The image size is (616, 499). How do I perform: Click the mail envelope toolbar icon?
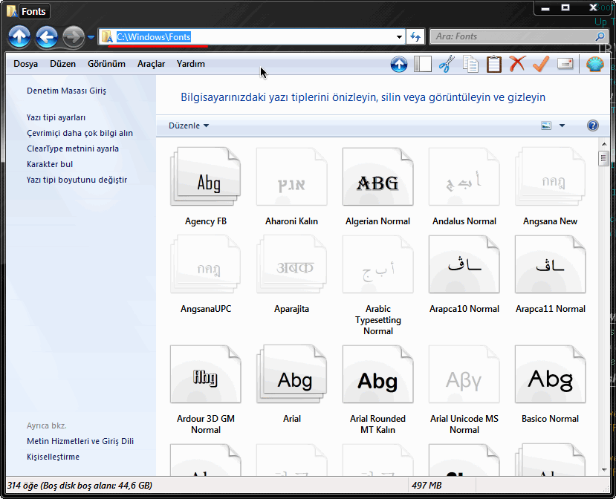(x=565, y=64)
